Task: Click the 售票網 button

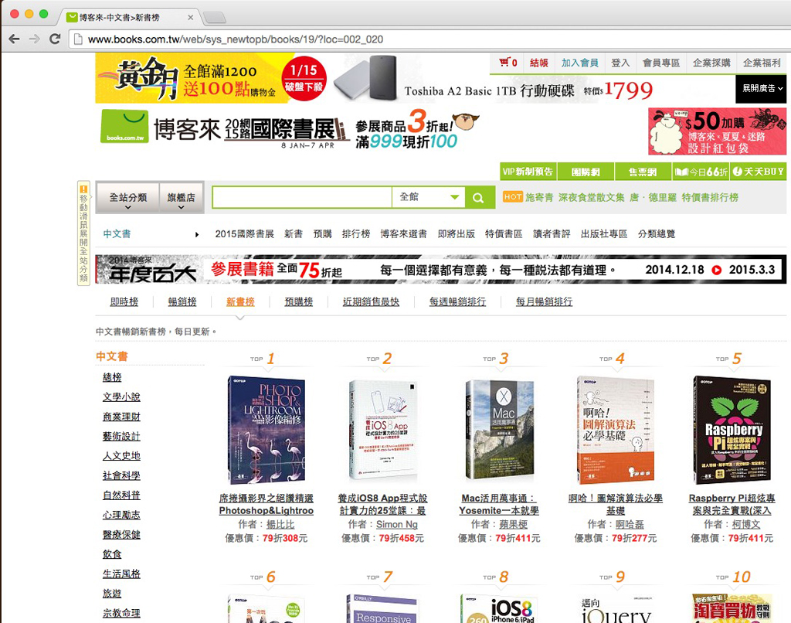Action: click(643, 172)
